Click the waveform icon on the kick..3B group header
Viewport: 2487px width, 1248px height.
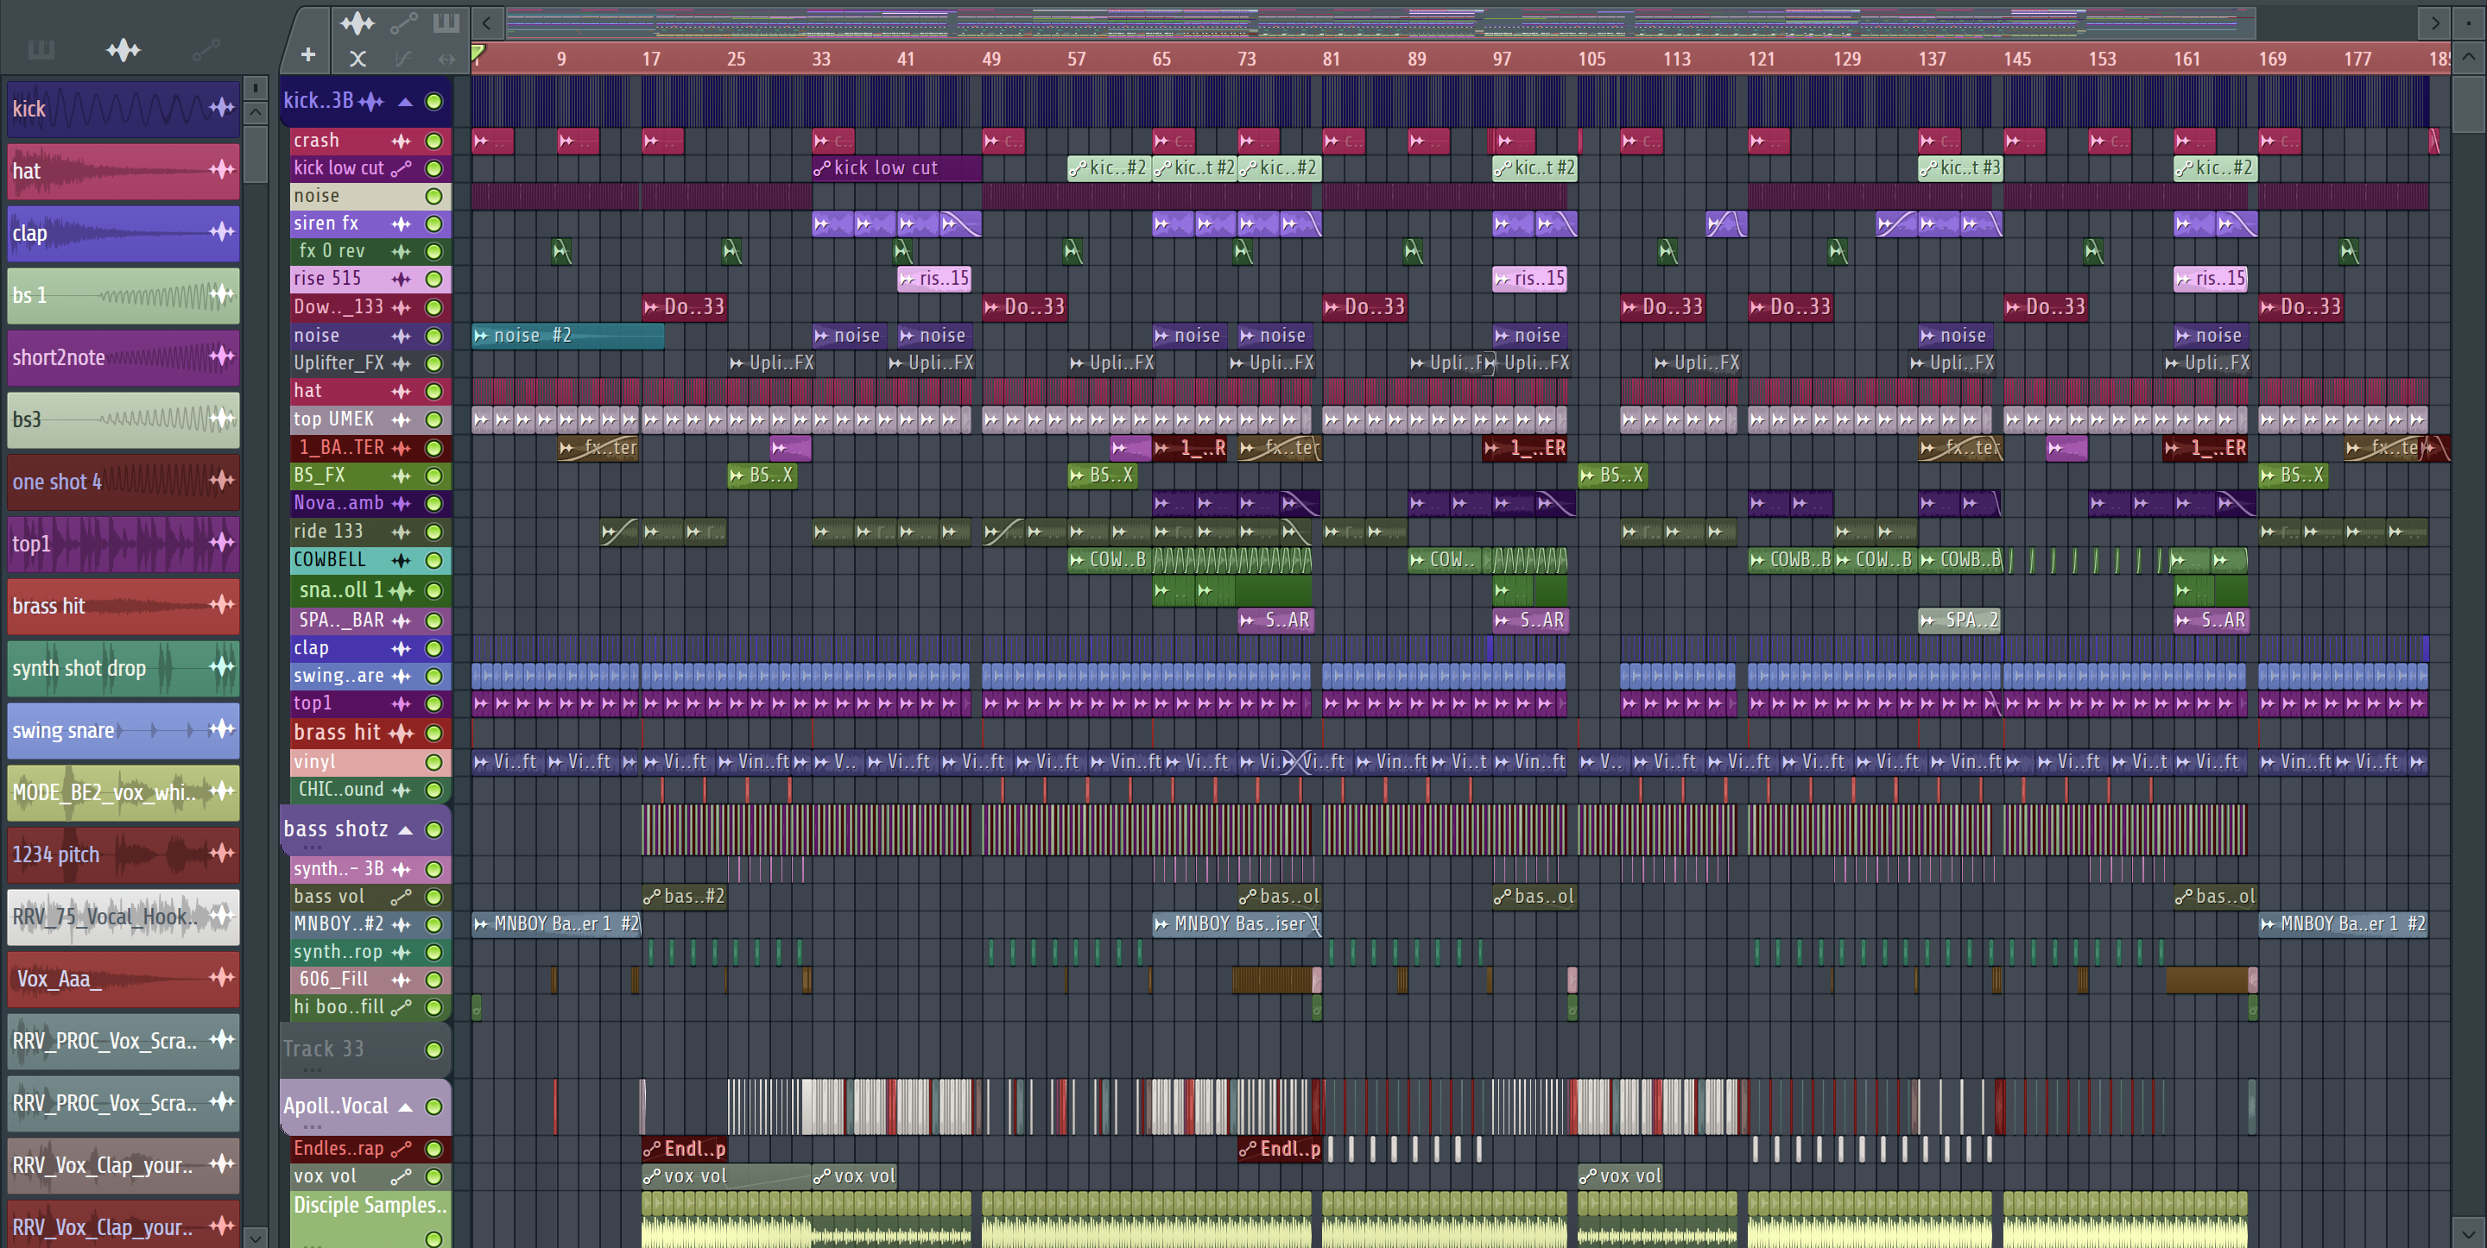[x=371, y=100]
